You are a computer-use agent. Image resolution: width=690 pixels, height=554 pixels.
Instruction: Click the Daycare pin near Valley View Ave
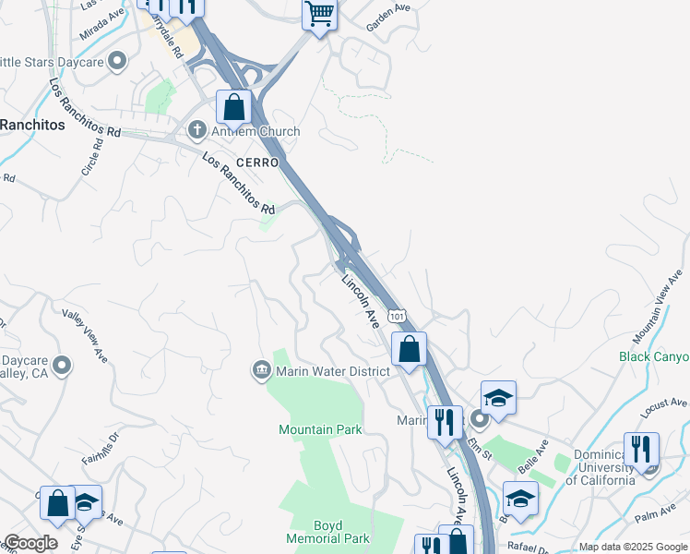point(62,366)
